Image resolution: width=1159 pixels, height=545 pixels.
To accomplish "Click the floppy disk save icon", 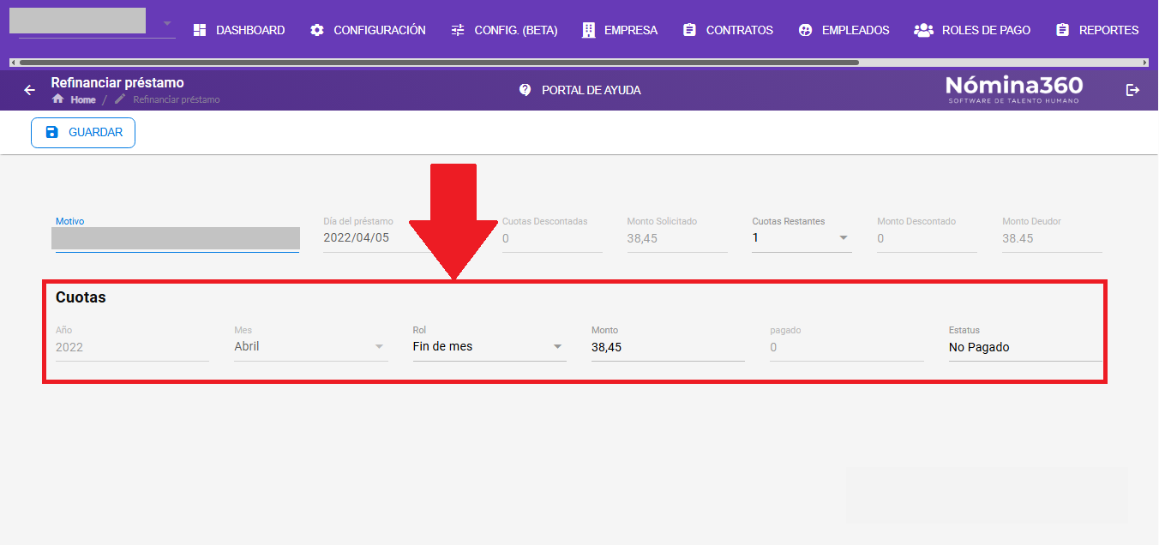I will [51, 133].
